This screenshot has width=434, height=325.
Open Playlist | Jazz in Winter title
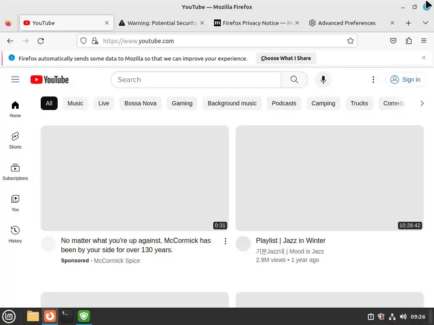coord(291,241)
